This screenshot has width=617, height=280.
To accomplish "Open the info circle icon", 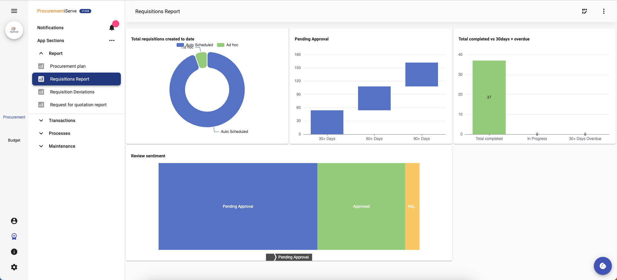I will click(x=14, y=252).
